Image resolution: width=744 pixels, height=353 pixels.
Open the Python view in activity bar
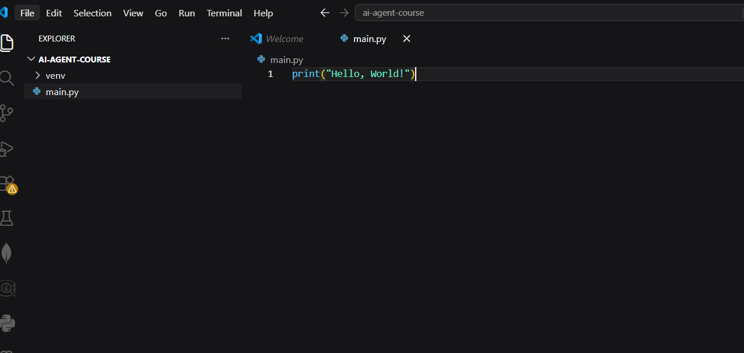click(x=7, y=323)
